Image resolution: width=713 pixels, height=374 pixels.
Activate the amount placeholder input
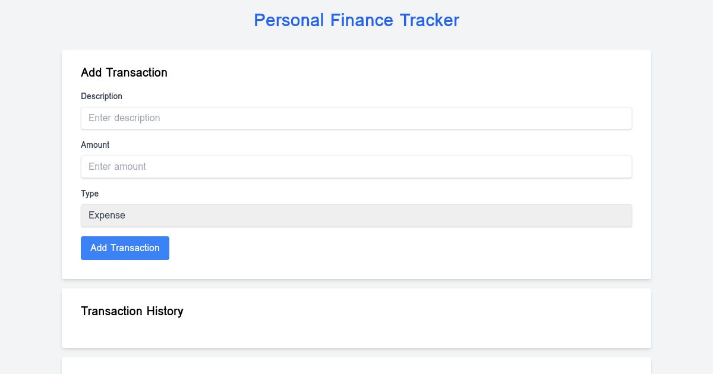(356, 166)
